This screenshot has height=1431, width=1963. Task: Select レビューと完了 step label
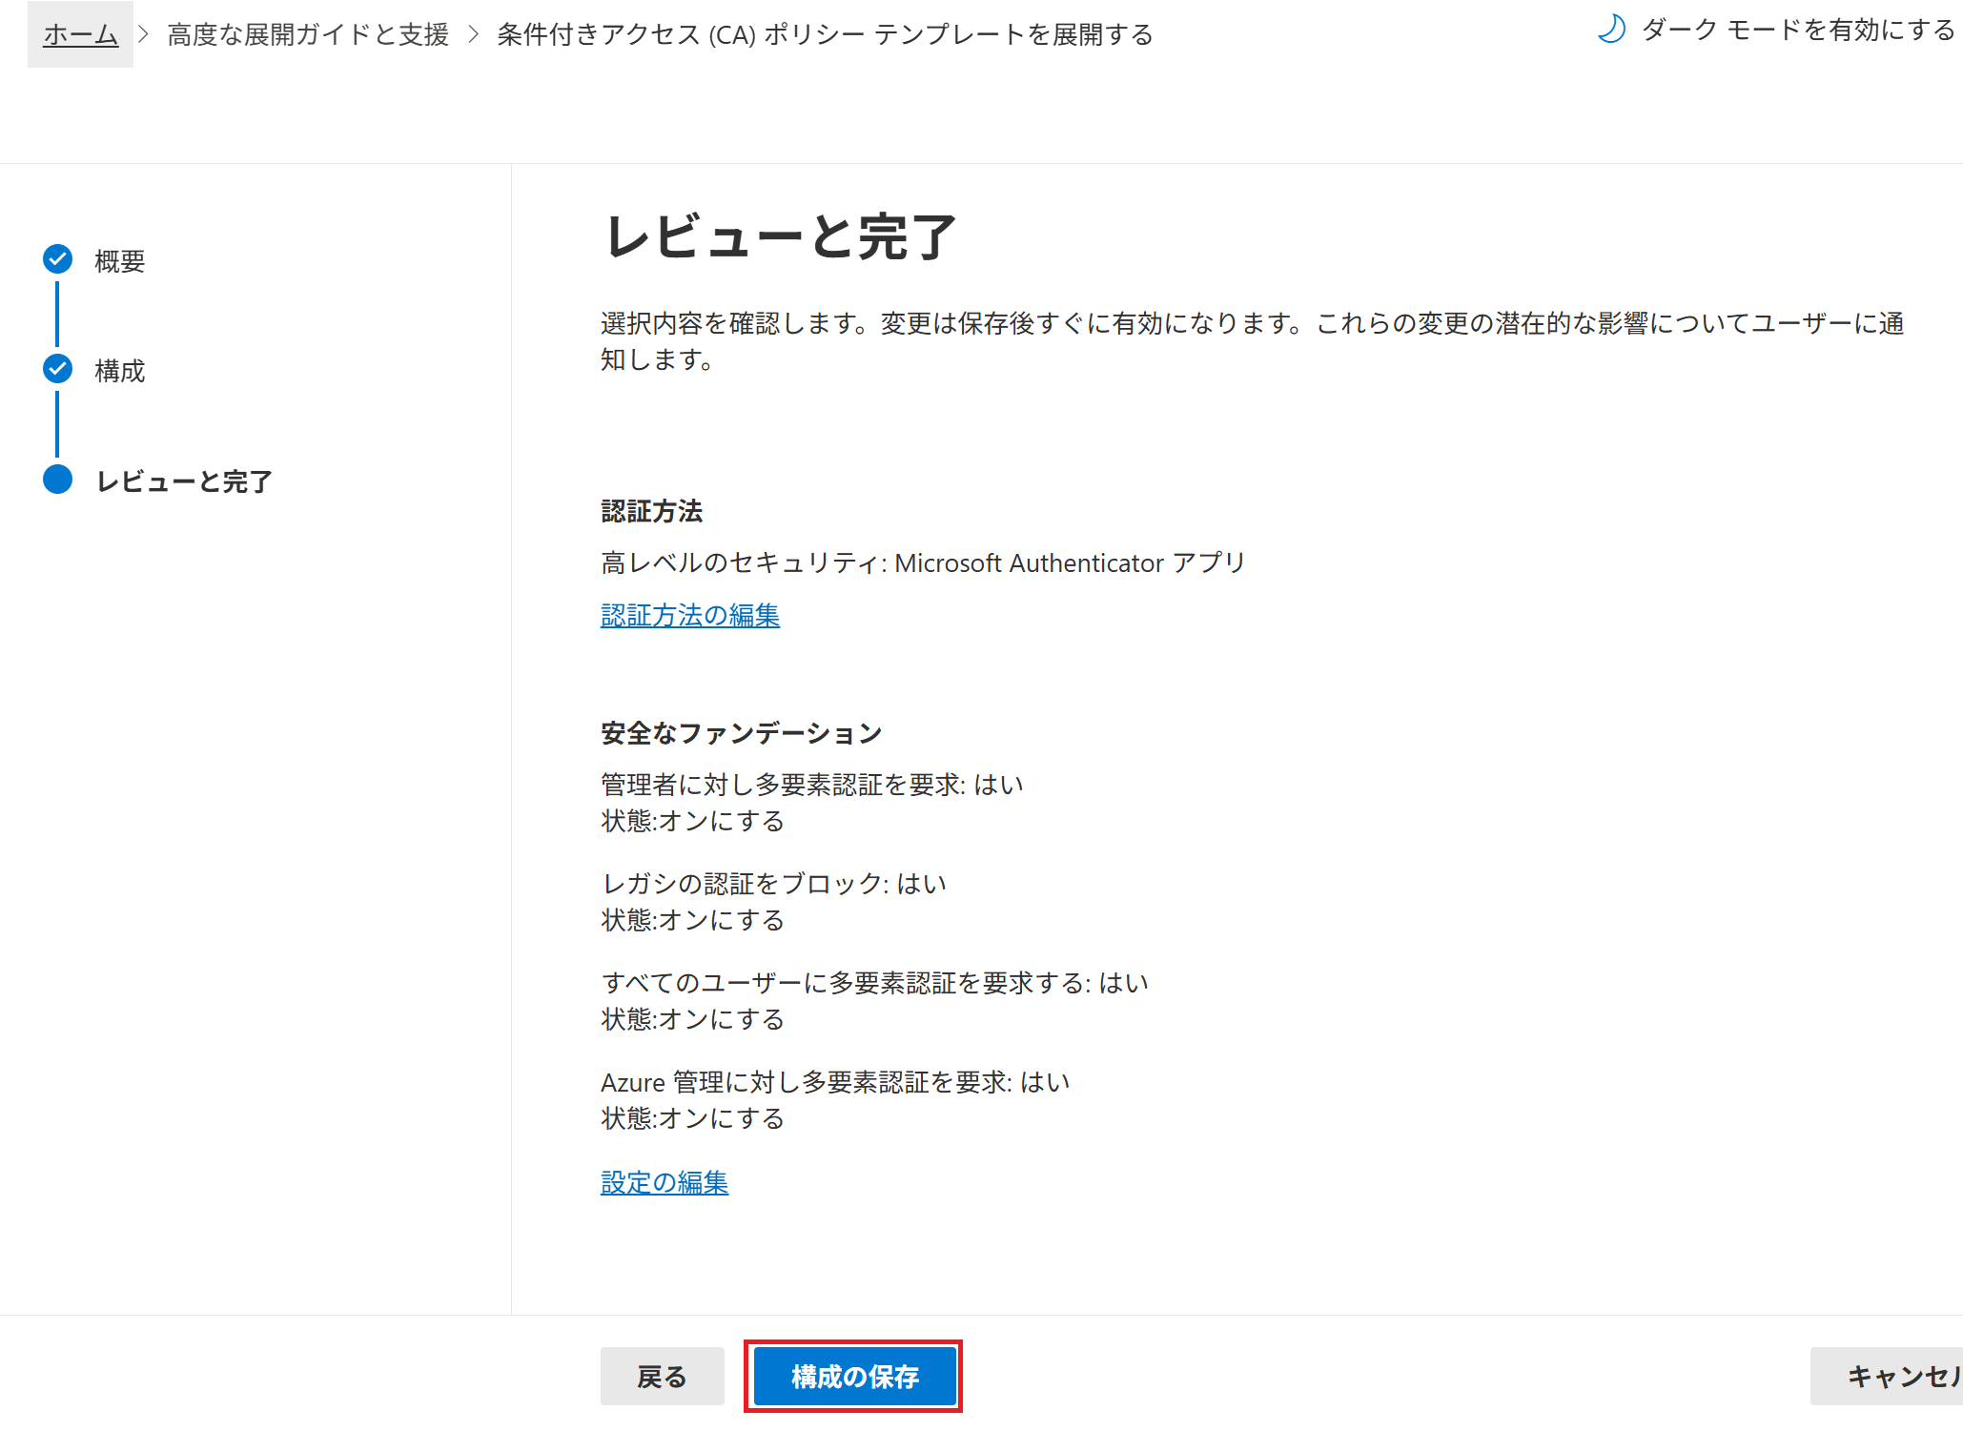(x=184, y=481)
